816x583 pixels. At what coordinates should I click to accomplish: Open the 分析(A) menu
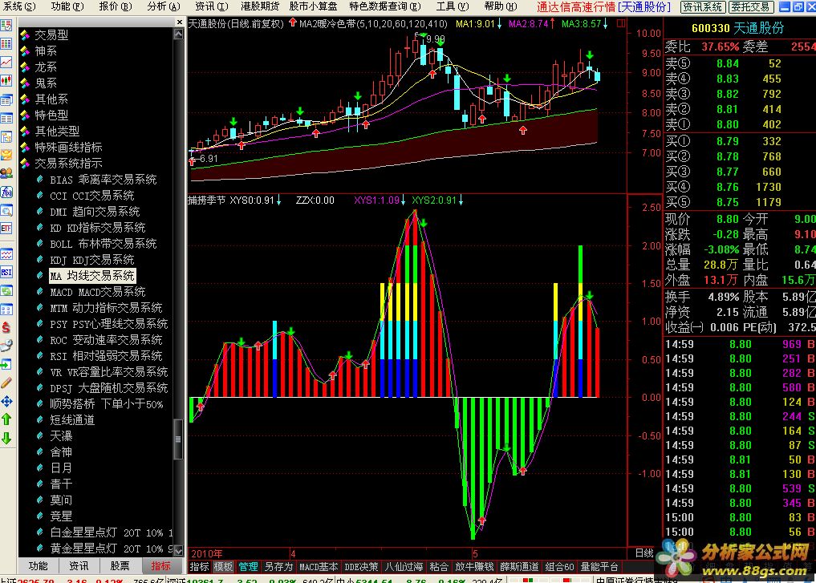pyautogui.click(x=164, y=6)
